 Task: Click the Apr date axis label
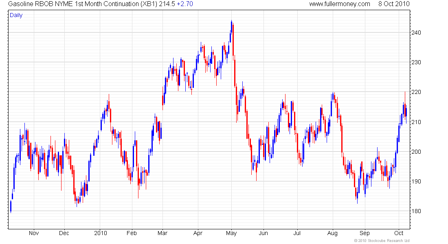(x=198, y=233)
